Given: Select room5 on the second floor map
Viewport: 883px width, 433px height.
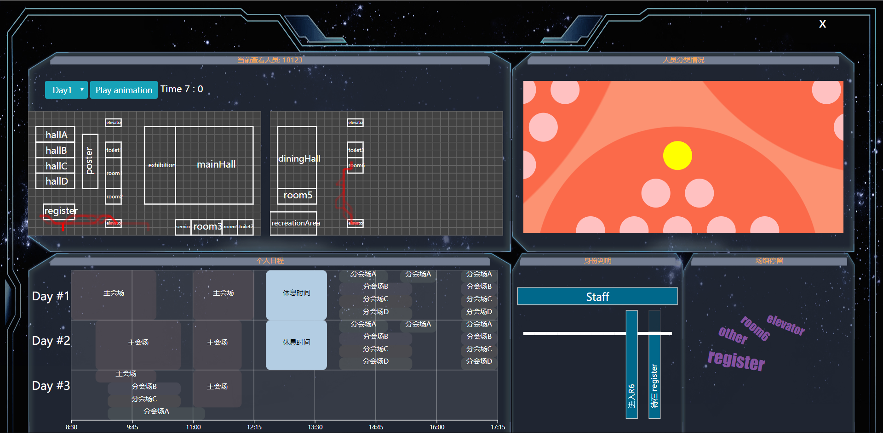Looking at the screenshot, I should pos(297,196).
